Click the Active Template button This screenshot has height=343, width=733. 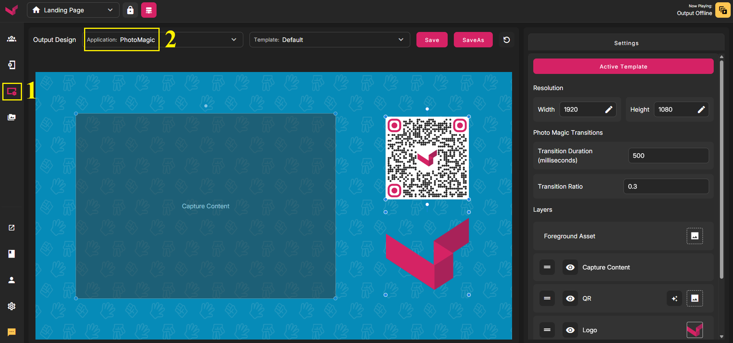click(x=623, y=66)
